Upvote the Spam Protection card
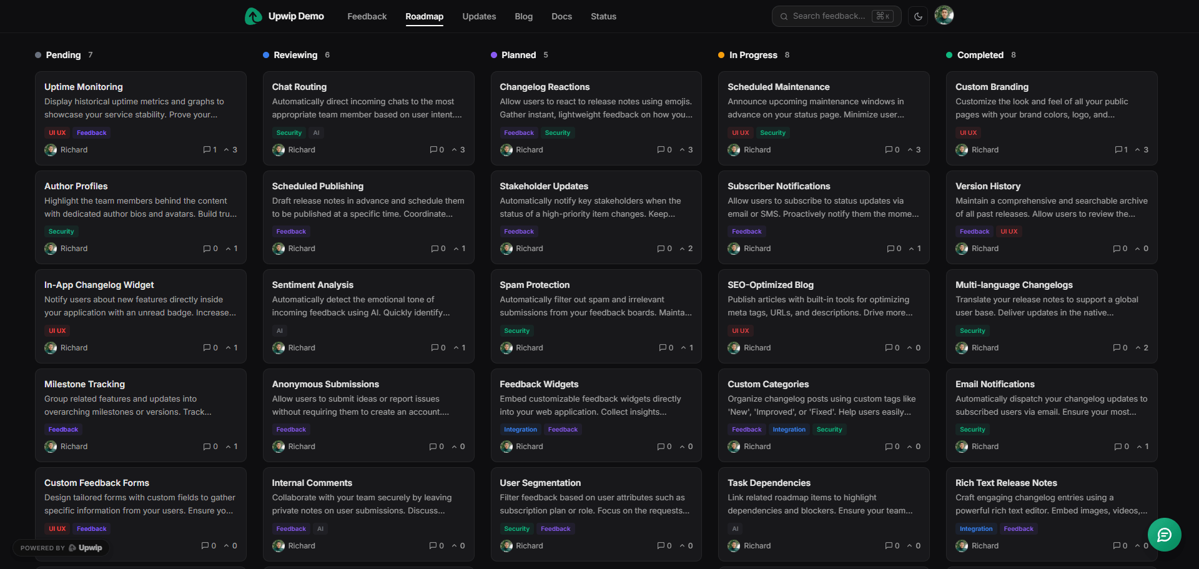 pyautogui.click(x=687, y=348)
